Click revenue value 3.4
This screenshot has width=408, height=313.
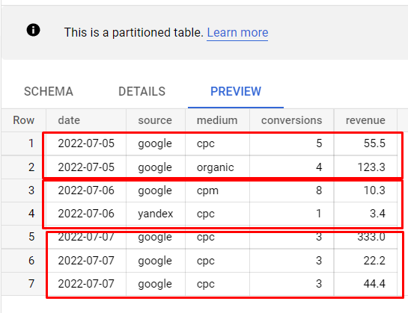(x=377, y=214)
